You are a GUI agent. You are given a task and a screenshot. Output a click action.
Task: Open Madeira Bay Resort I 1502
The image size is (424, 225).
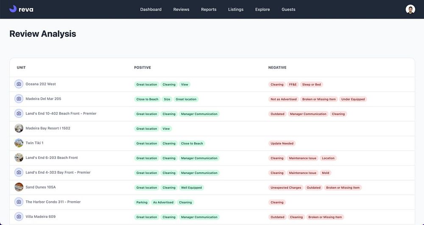tap(48, 128)
